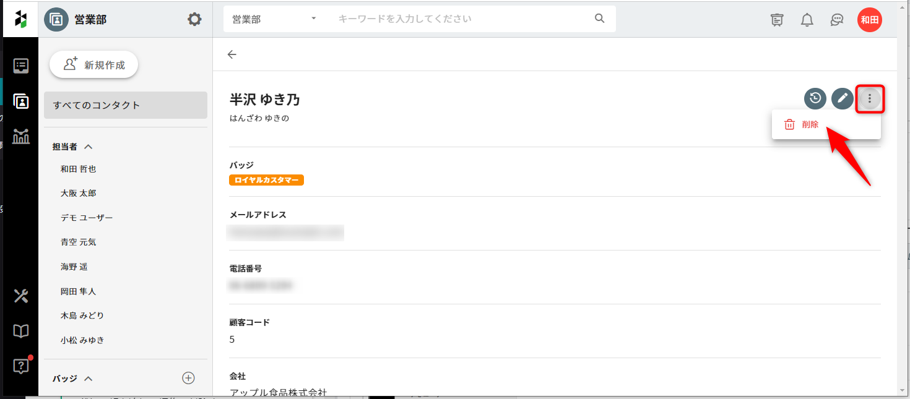Open the tools wrench icon in sidebar
Viewport: 910px width, 399px height.
tap(21, 296)
